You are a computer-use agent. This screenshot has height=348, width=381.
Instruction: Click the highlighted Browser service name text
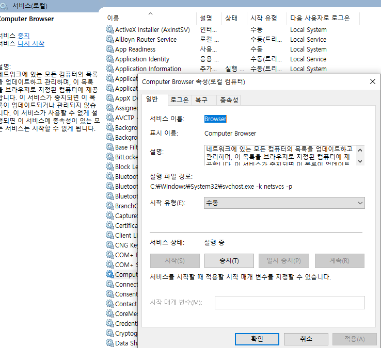(x=215, y=119)
